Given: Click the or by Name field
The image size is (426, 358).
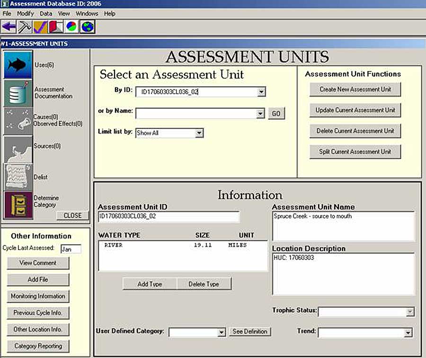Looking at the screenshot, I should point(196,113).
